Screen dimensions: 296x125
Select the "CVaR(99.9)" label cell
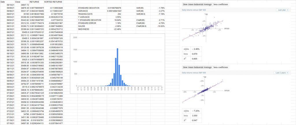[141, 26]
